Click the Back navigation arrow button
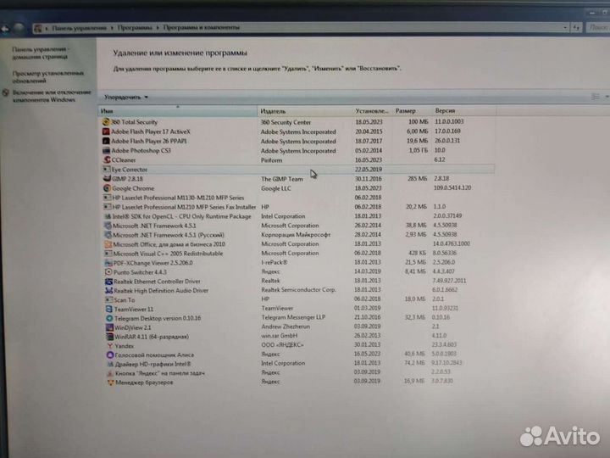The image size is (610, 458). [x=5, y=29]
